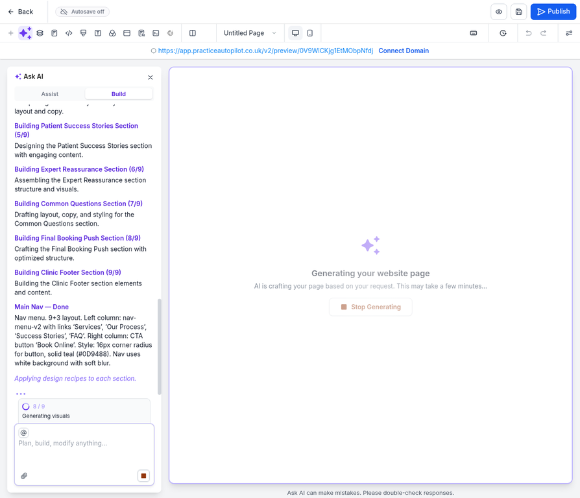Switch to desktop preview mode
The width and height of the screenshot is (580, 498).
(x=296, y=33)
